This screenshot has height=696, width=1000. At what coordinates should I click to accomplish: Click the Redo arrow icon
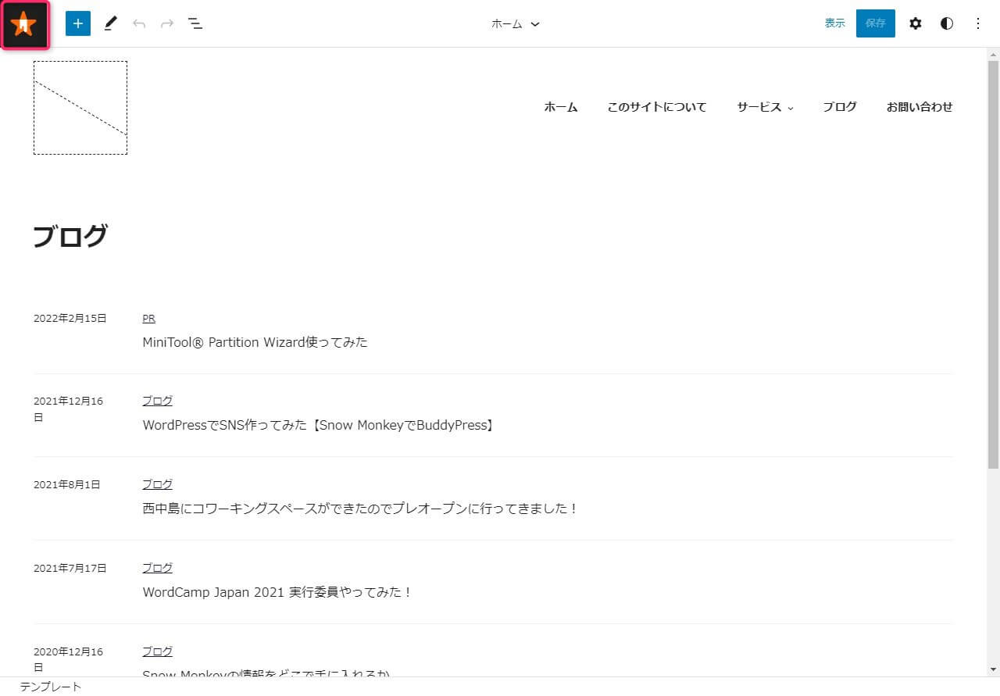[x=166, y=23]
